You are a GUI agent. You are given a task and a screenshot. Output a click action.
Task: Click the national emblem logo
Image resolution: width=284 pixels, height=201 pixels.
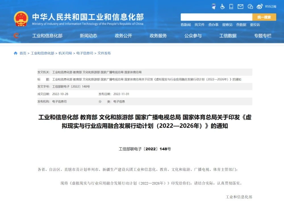point(21,19)
